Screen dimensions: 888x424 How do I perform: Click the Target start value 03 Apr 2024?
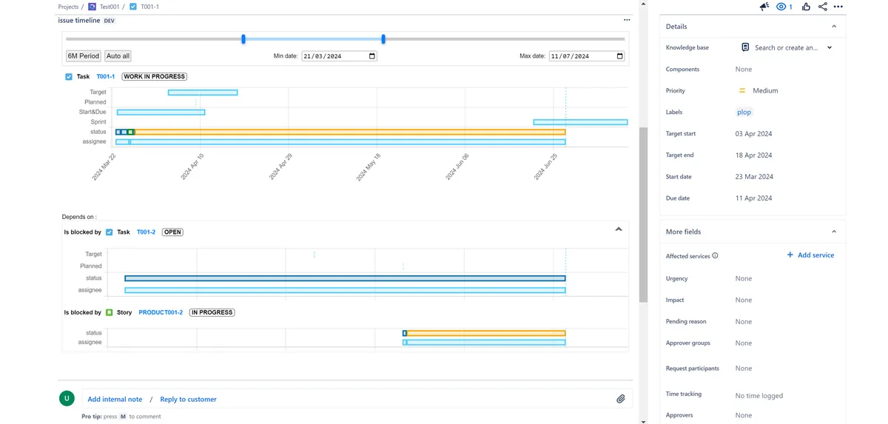point(753,134)
